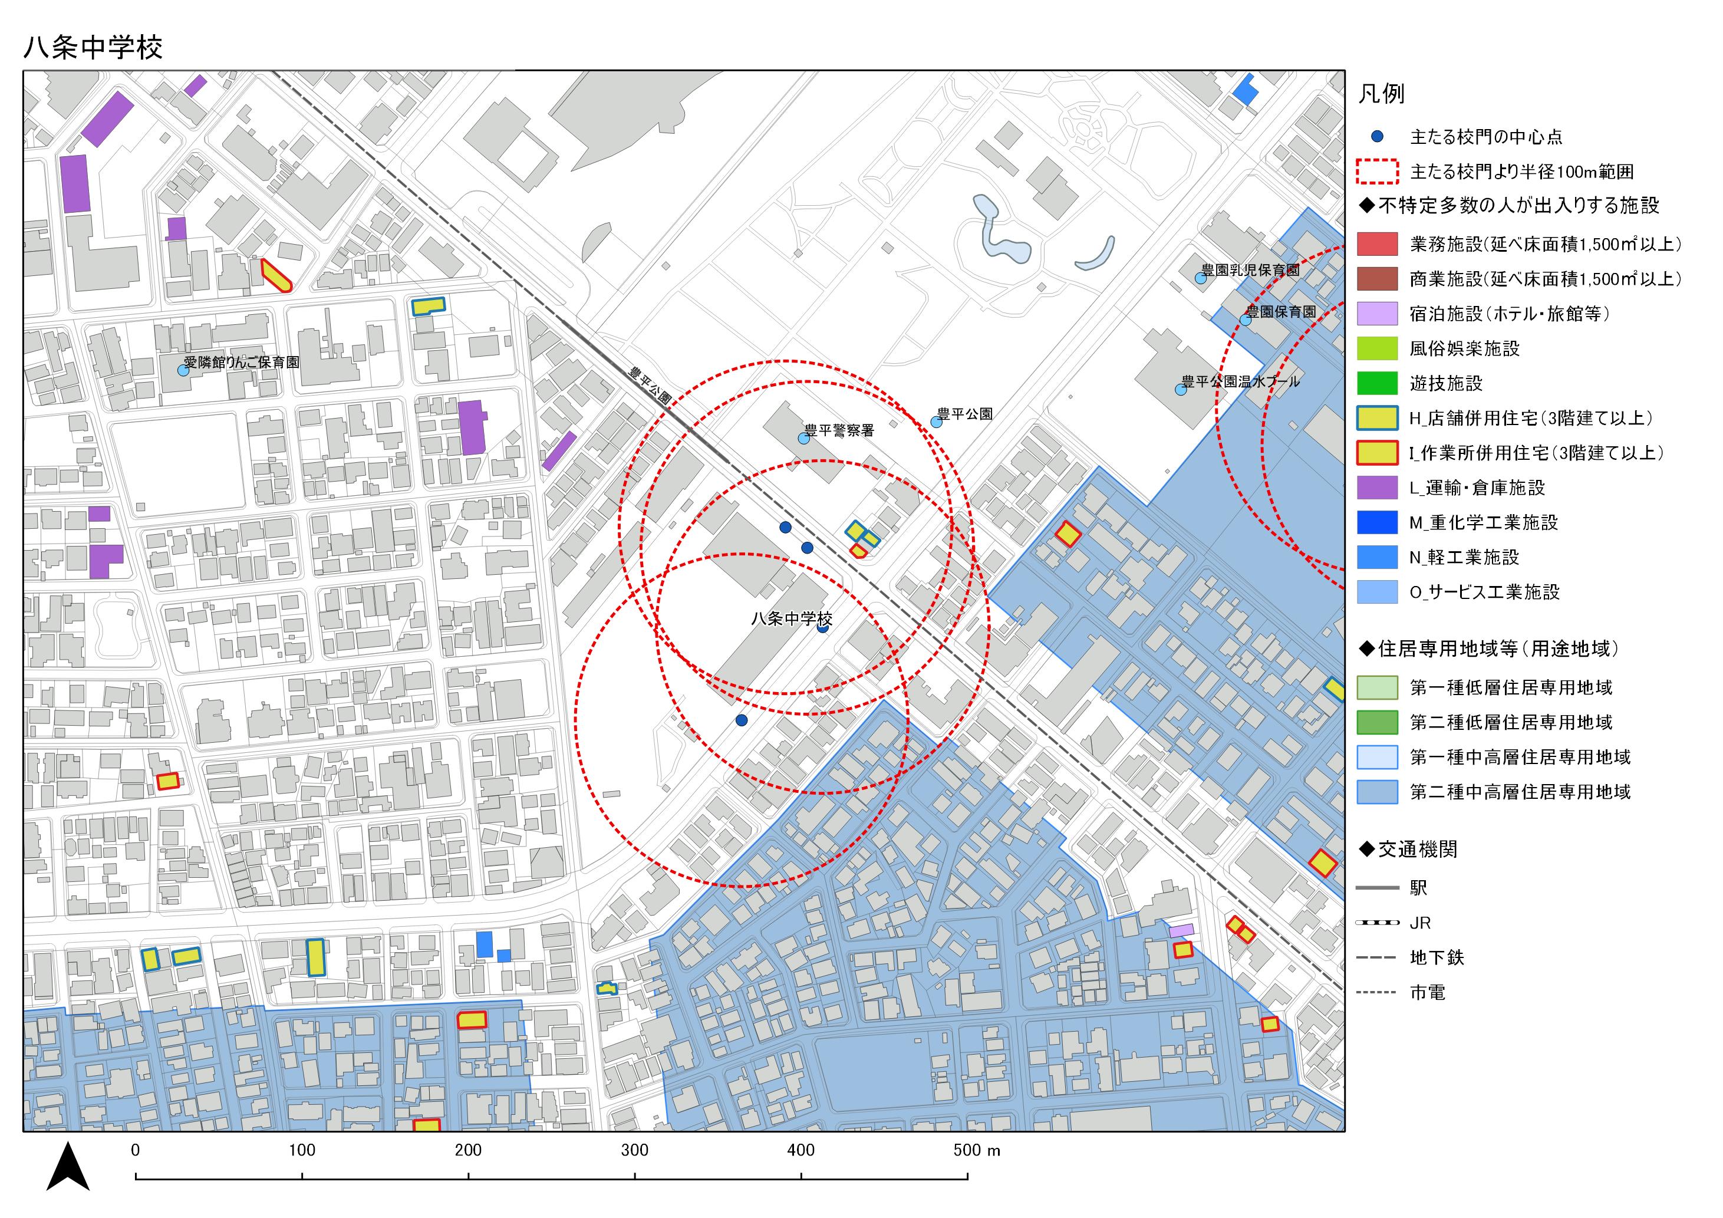Click the green 遊技施設 legend swatch
1723x1218 pixels.
(1377, 383)
